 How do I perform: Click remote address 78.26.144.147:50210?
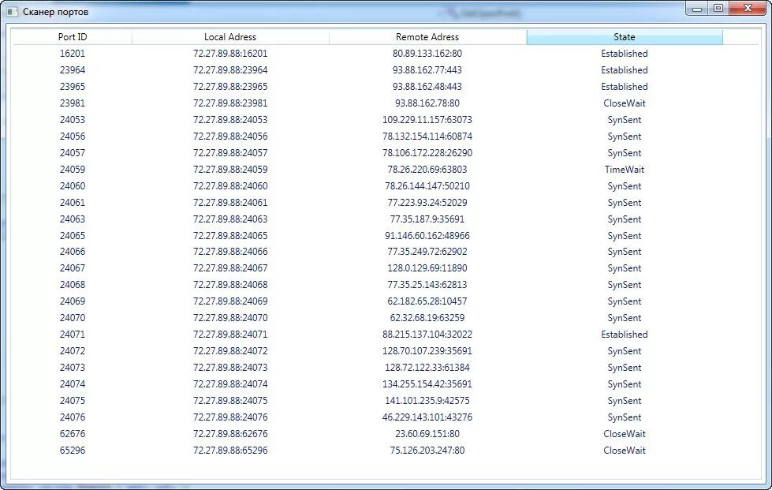(427, 185)
